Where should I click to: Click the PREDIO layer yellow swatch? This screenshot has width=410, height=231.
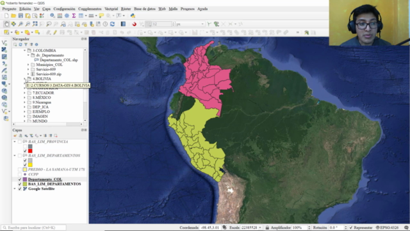[25, 169]
